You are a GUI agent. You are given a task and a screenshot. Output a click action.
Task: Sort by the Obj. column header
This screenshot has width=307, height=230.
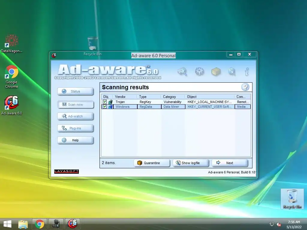click(x=107, y=97)
